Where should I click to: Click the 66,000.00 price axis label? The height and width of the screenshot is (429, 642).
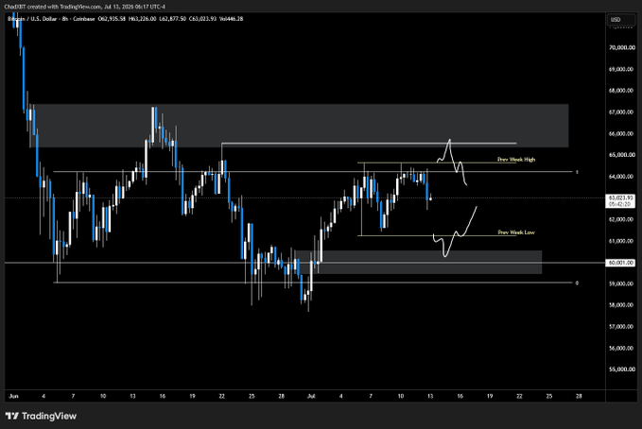pyautogui.click(x=621, y=133)
